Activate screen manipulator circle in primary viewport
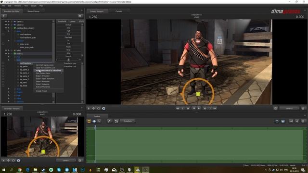308x173 pixels. click(103, 109)
